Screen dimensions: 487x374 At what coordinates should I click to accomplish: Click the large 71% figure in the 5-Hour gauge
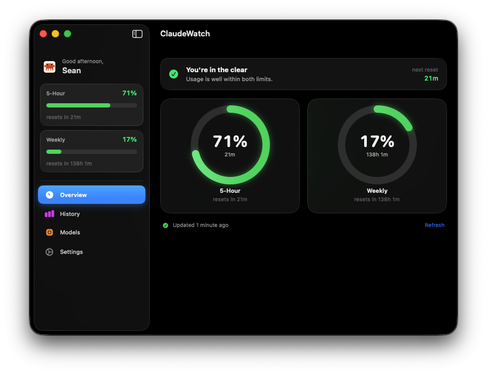click(x=230, y=142)
